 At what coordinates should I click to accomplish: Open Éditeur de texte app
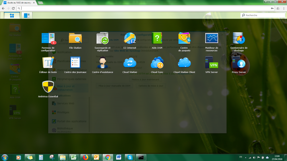coord(48,63)
